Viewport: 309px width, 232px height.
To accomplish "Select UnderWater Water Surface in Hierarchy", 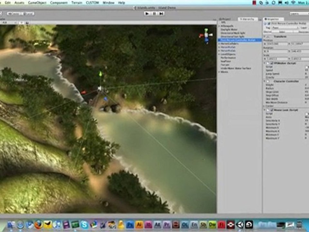I will (x=236, y=68).
